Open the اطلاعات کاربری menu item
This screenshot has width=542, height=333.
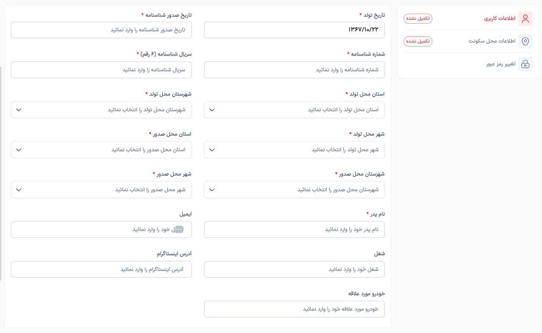(500, 19)
